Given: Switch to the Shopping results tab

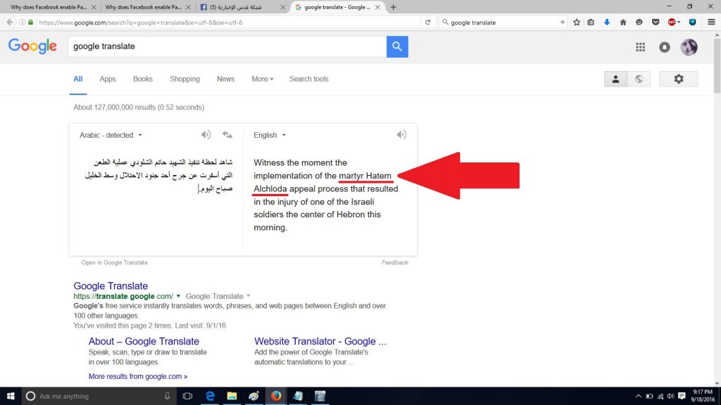Looking at the screenshot, I should tap(184, 79).
